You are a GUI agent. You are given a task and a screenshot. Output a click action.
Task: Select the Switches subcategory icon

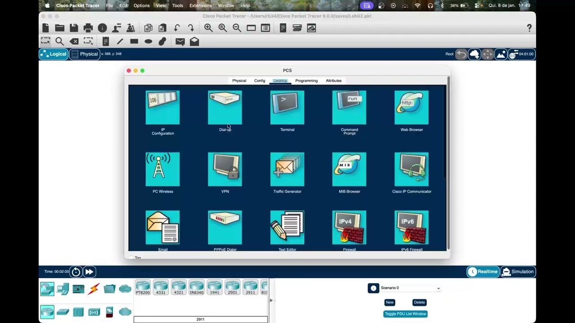tap(63, 312)
